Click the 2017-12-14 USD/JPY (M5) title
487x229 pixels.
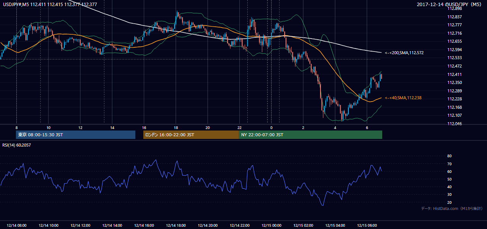point(450,5)
